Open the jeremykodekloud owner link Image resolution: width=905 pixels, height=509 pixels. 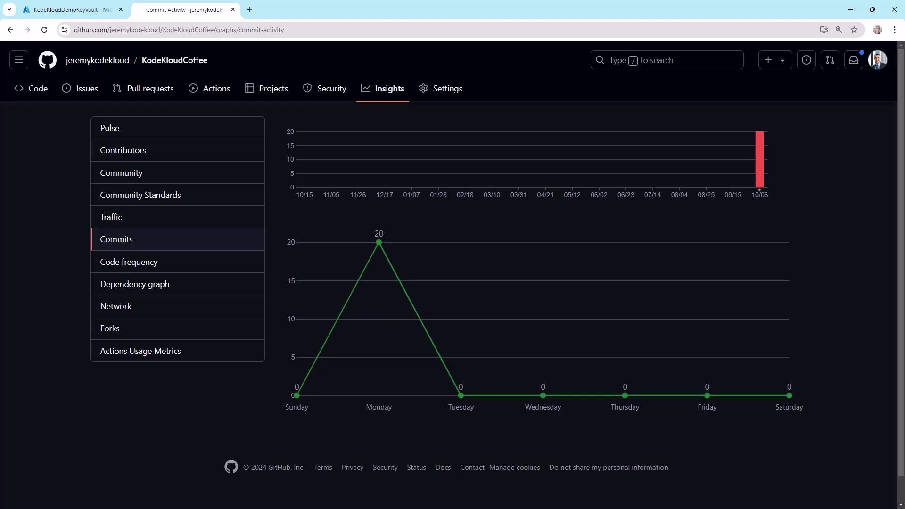(x=97, y=60)
